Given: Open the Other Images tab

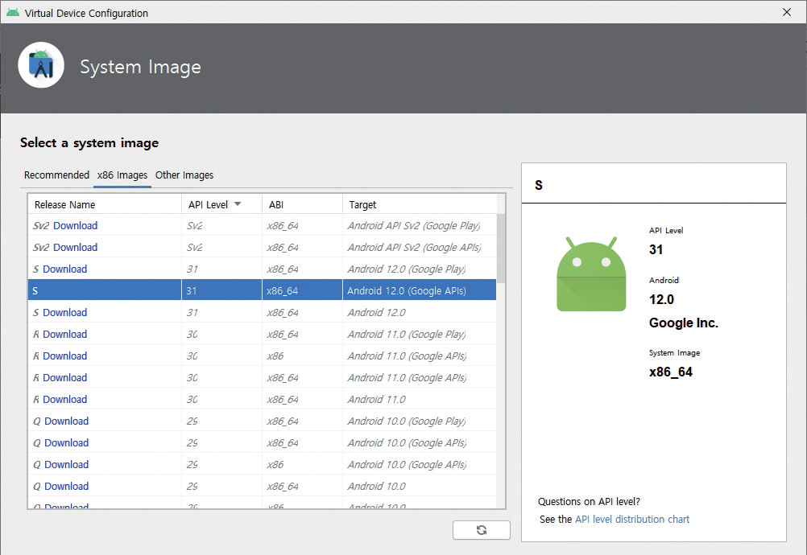Looking at the screenshot, I should pyautogui.click(x=184, y=175).
